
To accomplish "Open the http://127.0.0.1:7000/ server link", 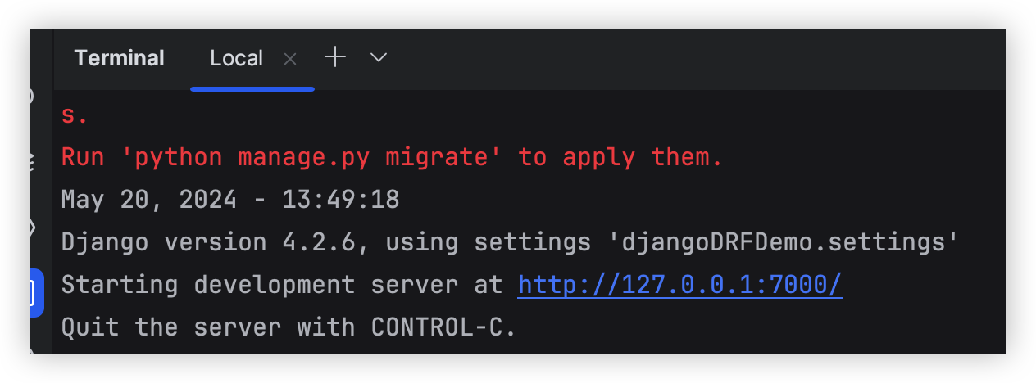I will [679, 285].
